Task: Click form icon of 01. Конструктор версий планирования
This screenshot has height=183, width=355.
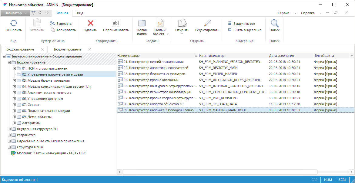Action: click(120, 62)
